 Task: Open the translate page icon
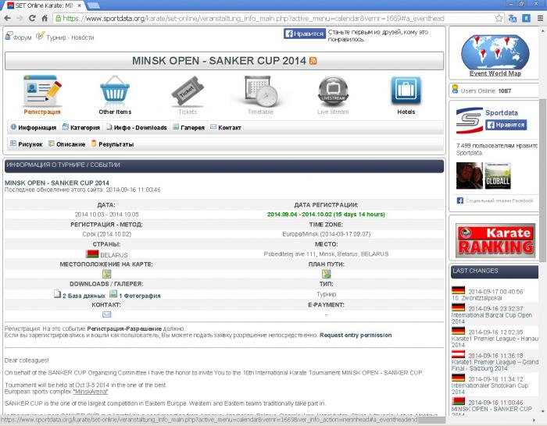pos(513,19)
